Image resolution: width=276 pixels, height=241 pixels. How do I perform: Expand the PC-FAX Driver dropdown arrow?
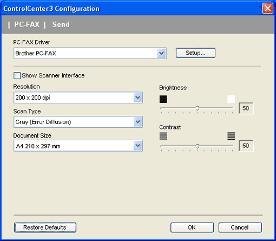(x=161, y=53)
